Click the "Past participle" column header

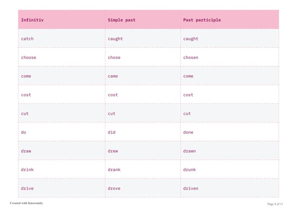pos(202,20)
